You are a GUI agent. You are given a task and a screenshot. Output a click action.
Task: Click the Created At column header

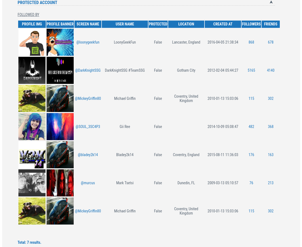[x=223, y=24]
